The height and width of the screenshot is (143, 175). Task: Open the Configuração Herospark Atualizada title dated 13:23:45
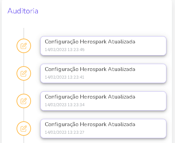point(90,42)
